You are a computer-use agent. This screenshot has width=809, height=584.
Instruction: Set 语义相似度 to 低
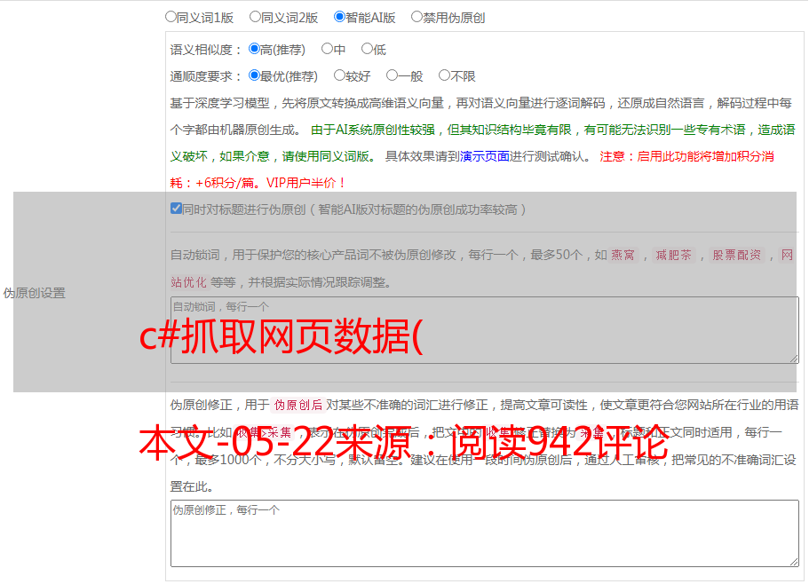[x=367, y=49]
